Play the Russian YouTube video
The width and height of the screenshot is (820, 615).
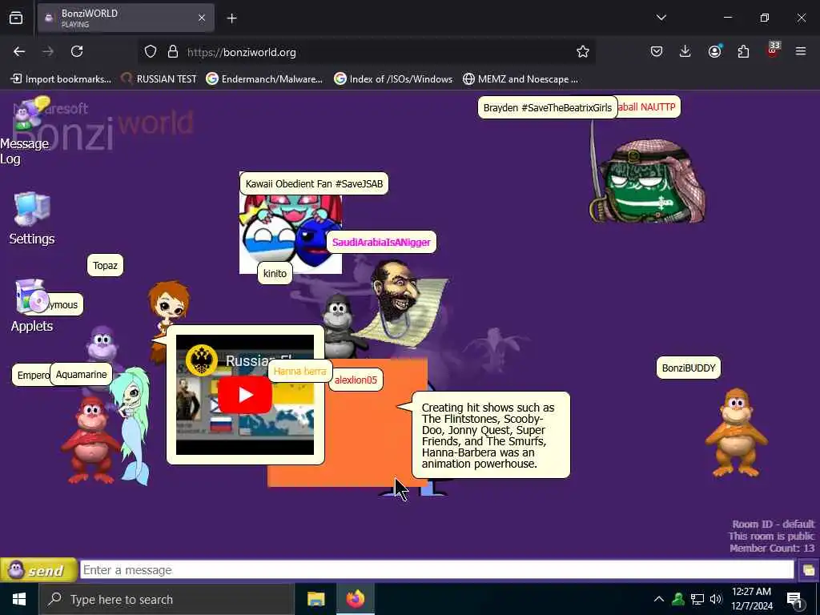click(x=245, y=395)
